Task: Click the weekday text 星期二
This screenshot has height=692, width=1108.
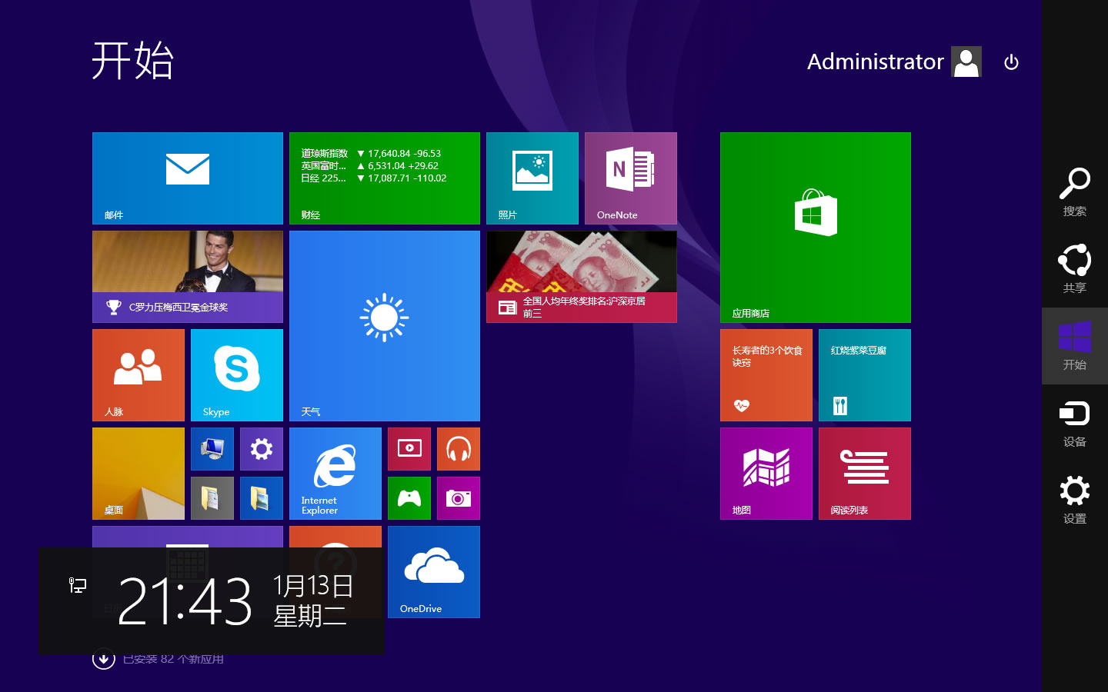Action: (310, 616)
